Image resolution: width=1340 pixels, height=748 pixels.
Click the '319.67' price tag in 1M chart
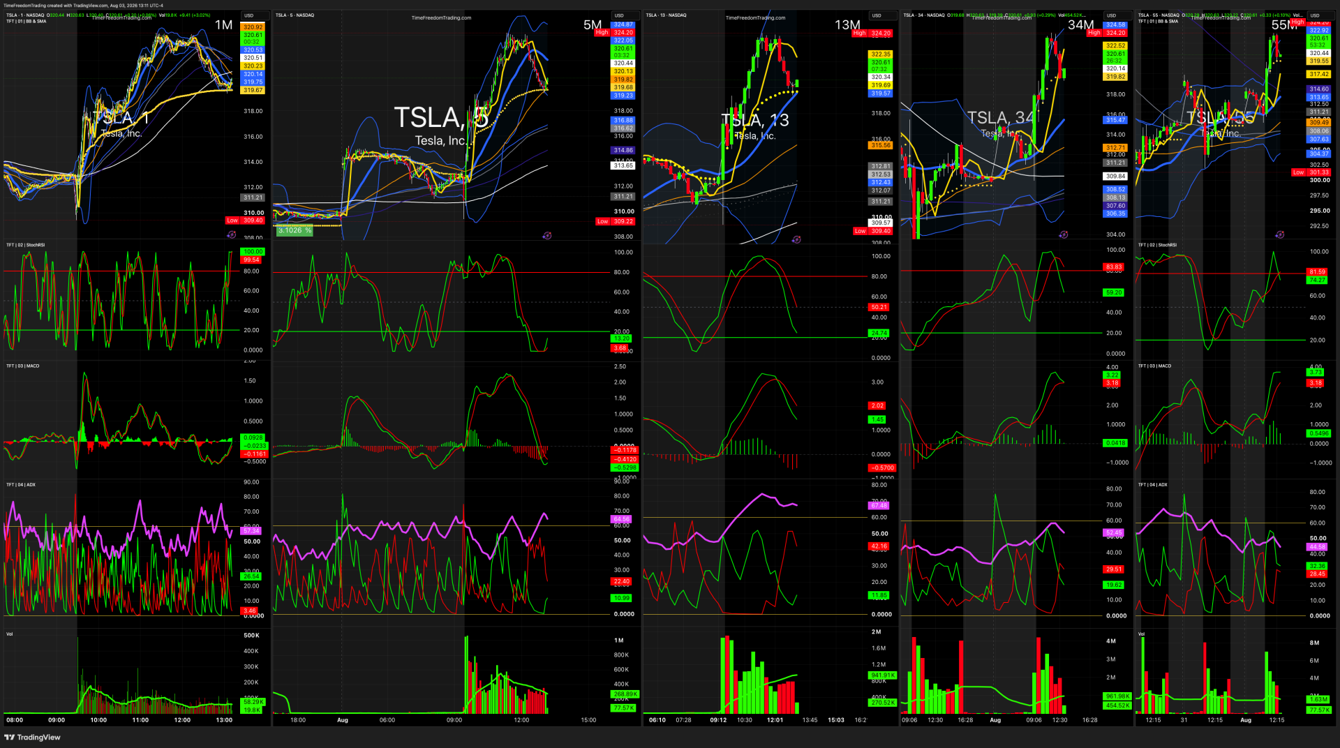pos(253,90)
